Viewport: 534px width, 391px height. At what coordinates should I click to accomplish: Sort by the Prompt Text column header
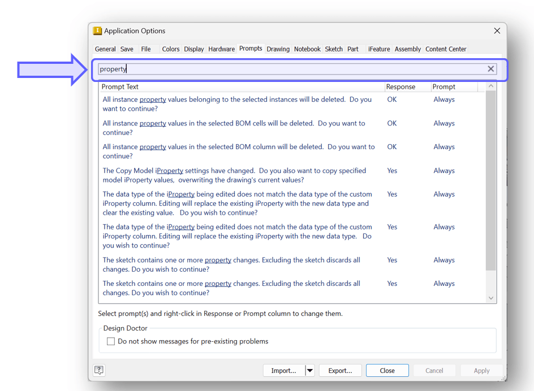tap(240, 87)
